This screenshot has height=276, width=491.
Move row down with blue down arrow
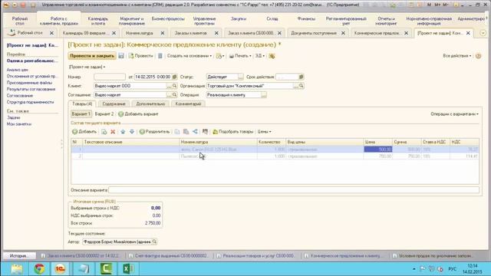pyautogui.click(x=132, y=132)
